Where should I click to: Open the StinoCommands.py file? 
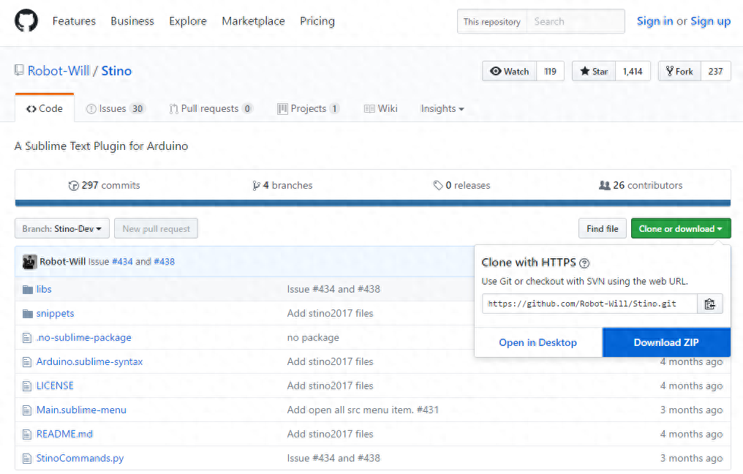80,459
